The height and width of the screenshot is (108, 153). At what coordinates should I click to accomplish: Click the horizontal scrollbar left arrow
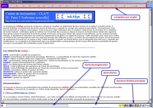pos(2,102)
